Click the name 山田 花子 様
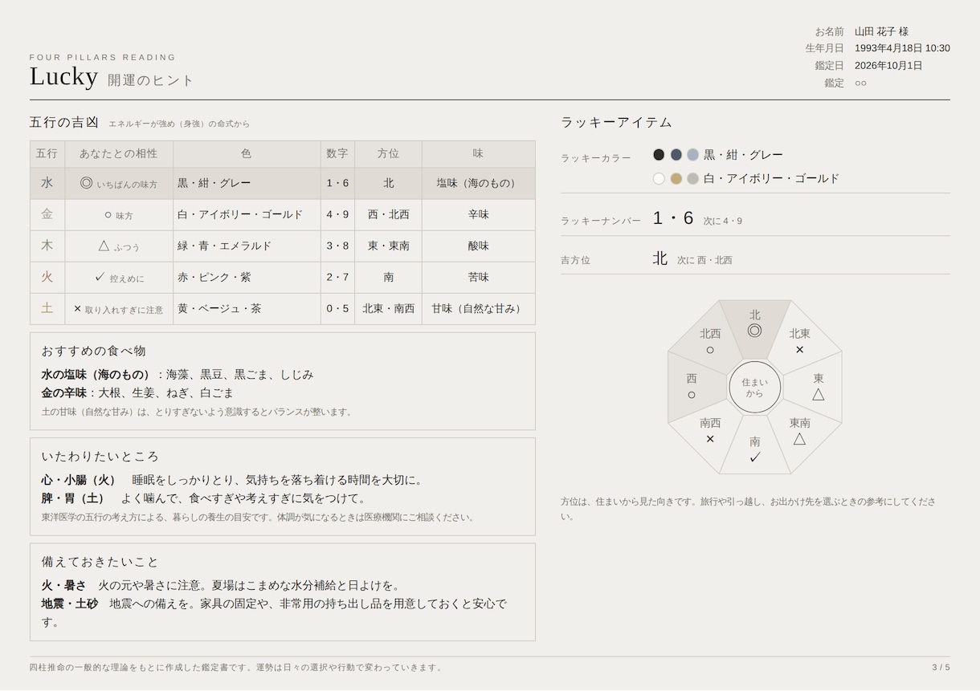 pos(881,31)
